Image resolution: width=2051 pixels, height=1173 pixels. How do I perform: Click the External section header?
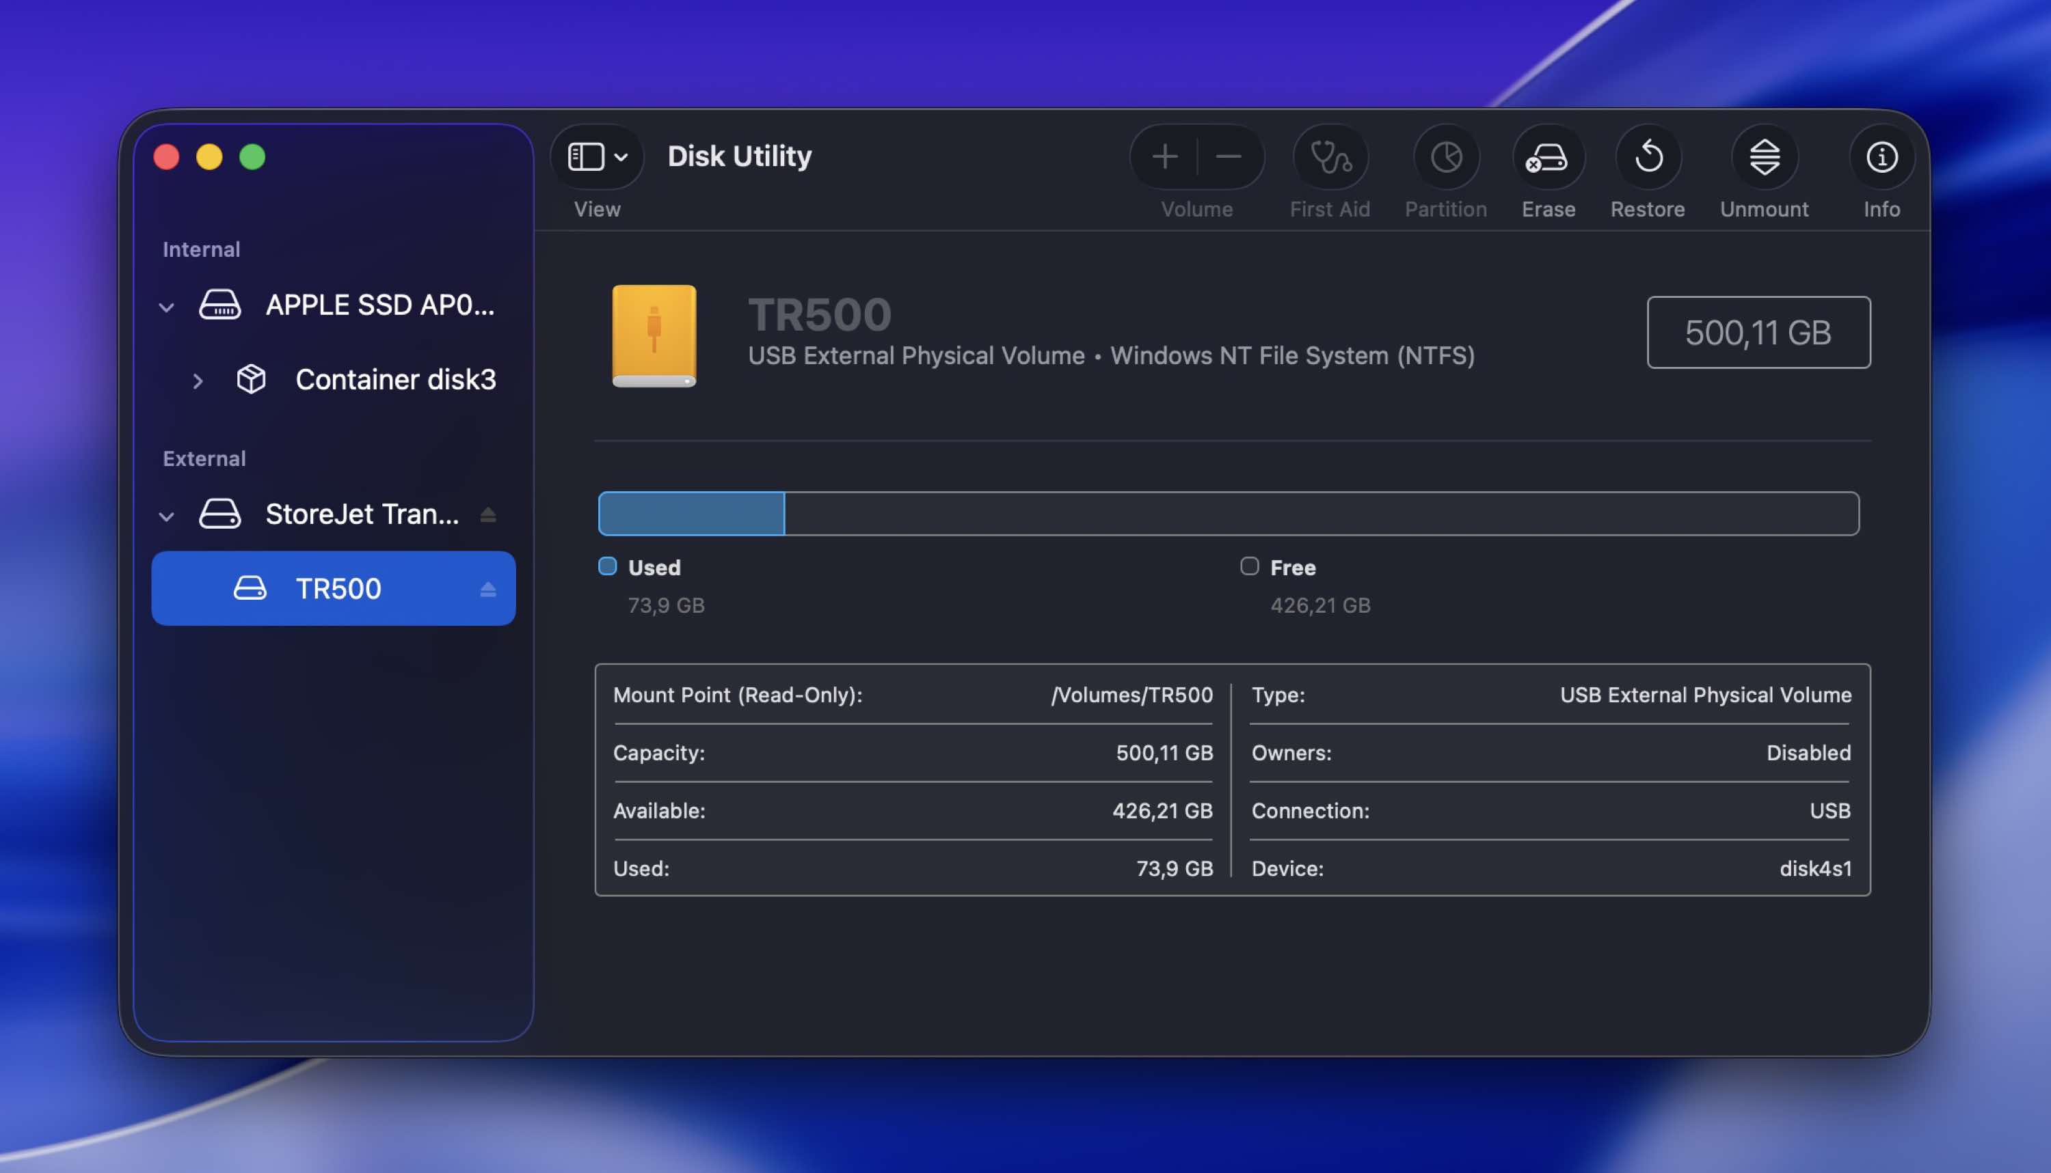coord(204,458)
